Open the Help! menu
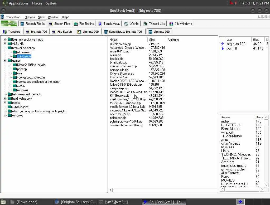The height and width of the screenshot is (205, 270). pos(65,17)
